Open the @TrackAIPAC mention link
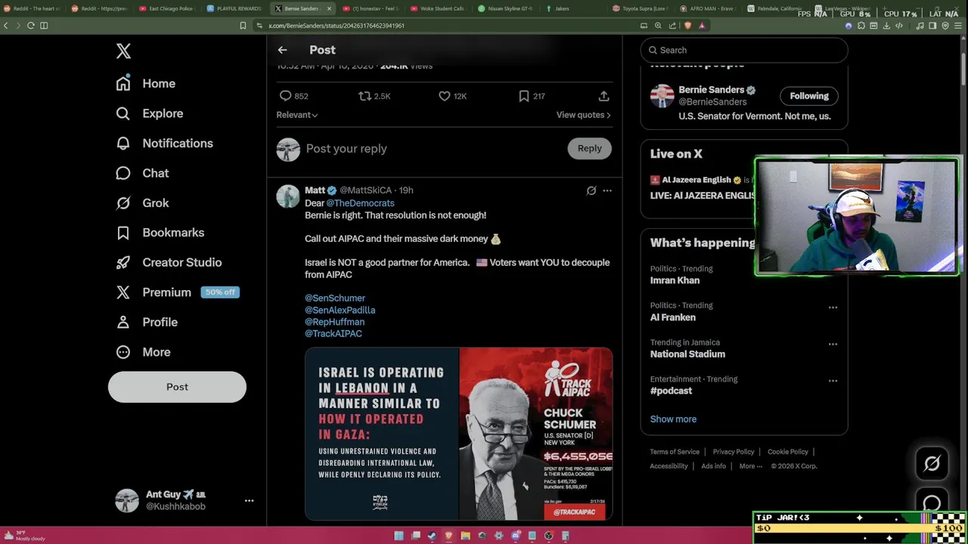This screenshot has width=968, height=544. (334, 334)
